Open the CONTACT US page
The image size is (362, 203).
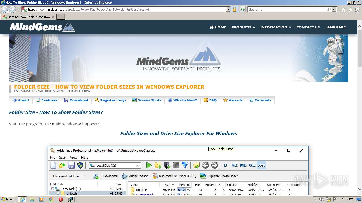[x=308, y=27]
